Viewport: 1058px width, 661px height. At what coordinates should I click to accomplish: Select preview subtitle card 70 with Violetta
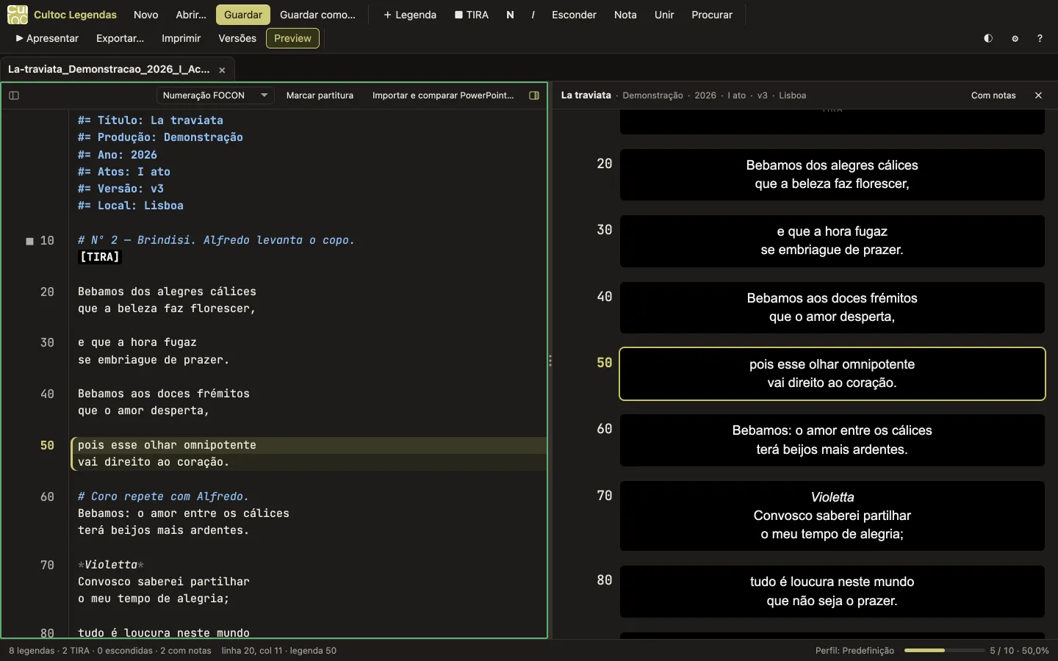click(832, 516)
